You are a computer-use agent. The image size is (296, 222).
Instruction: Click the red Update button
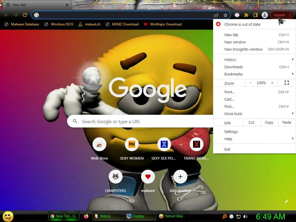[279, 15]
